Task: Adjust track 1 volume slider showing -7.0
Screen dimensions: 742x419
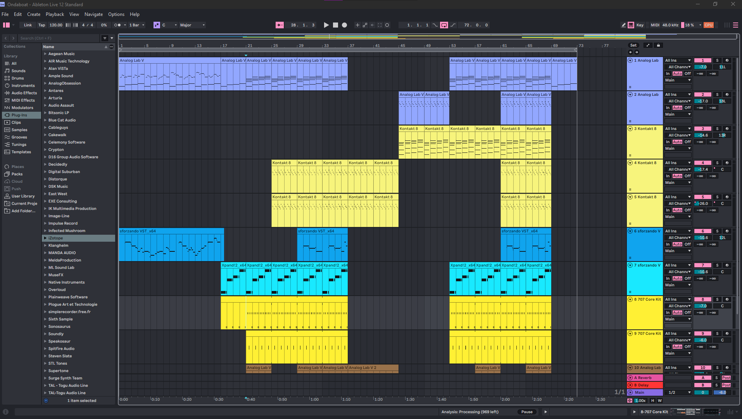Action: coord(703,67)
